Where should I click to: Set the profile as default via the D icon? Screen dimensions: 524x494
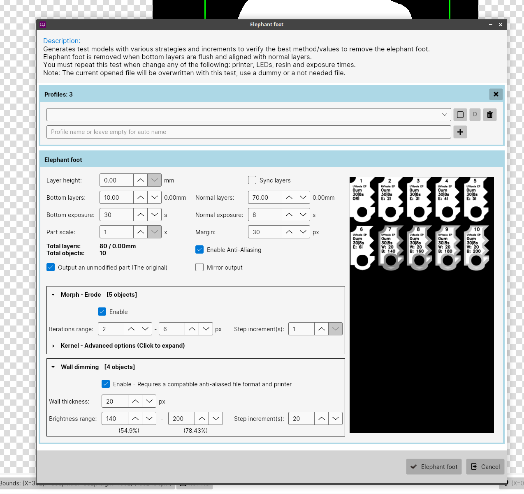click(x=475, y=115)
